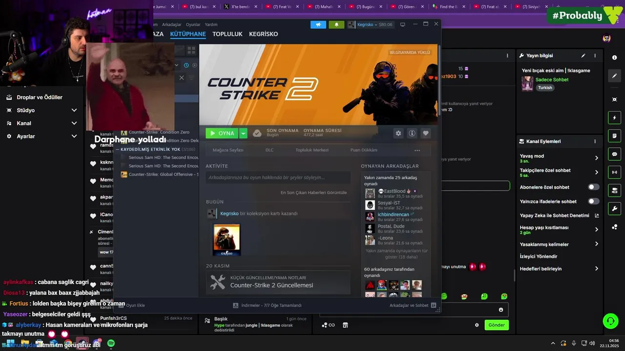Expand Ayarlar sidebar section
Viewport: 625px width, 351px height.
tap(74, 136)
